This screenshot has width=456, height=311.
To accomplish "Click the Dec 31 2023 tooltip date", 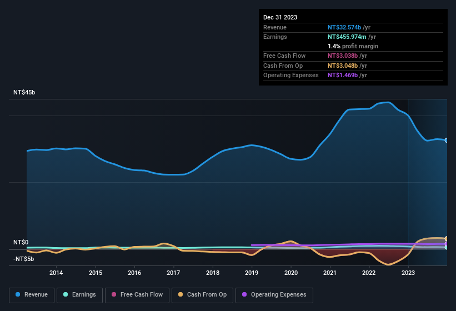I will coord(280,17).
